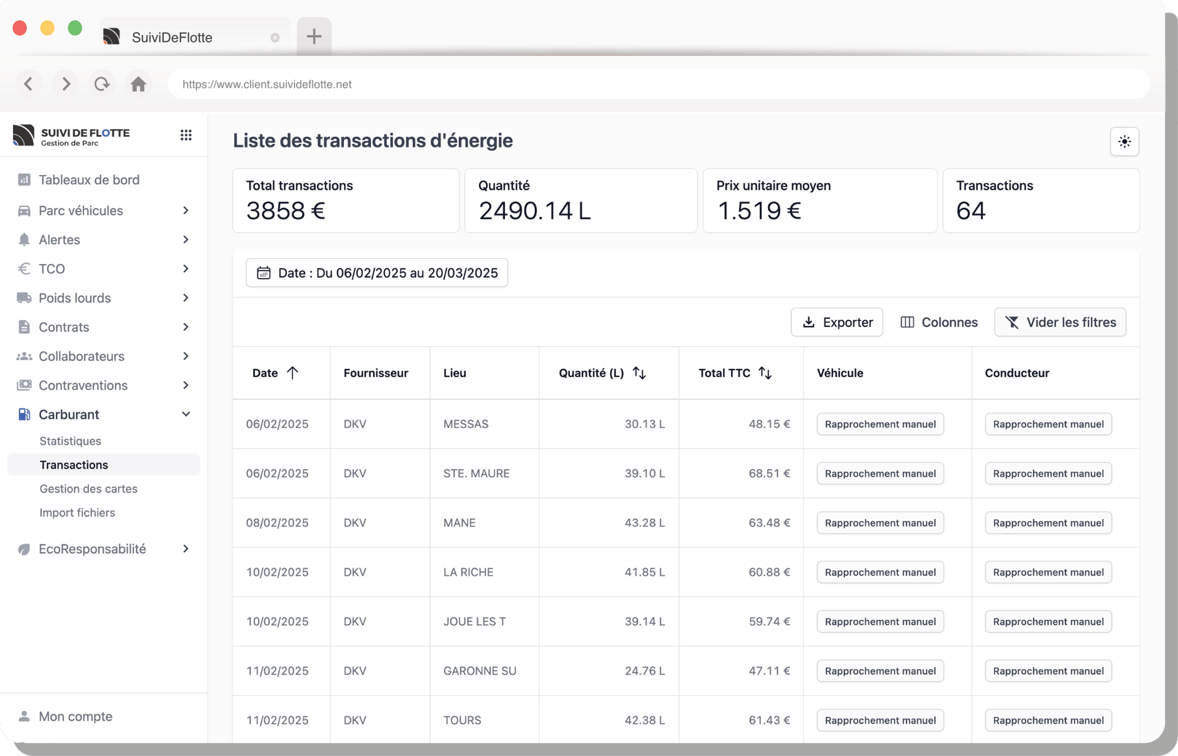The width and height of the screenshot is (1178, 756).
Task: Click Véhicule Rapprochement manuel for GARONNE SU
Action: tap(881, 671)
